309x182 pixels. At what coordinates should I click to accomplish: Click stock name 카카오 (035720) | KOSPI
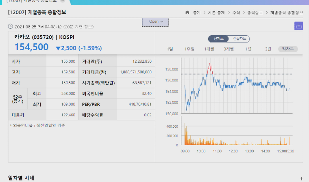click(x=44, y=37)
